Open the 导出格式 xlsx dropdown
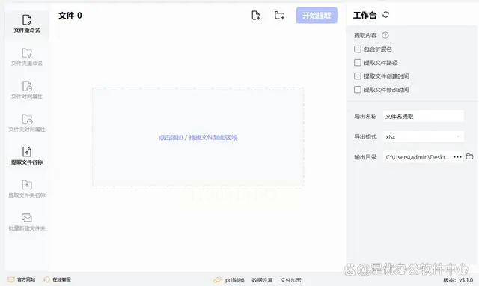 (x=424, y=136)
